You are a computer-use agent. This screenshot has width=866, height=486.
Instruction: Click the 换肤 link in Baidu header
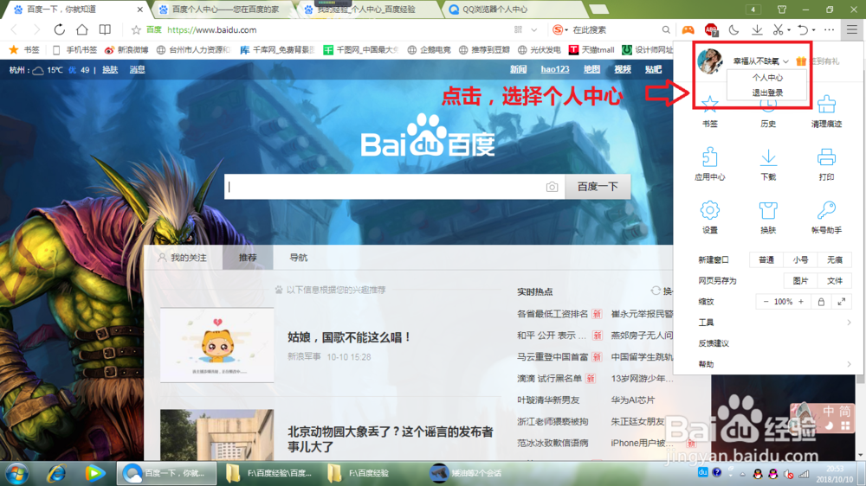(110, 69)
